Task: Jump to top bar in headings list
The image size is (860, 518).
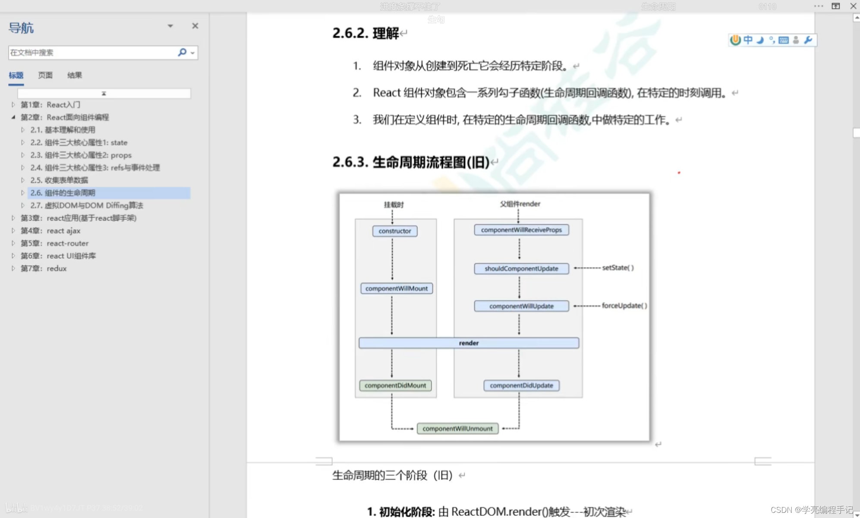Action: pyautogui.click(x=104, y=93)
